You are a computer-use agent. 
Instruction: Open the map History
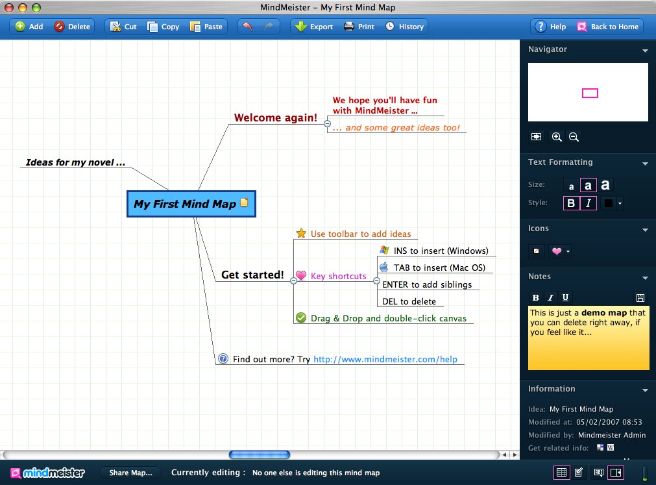click(x=404, y=27)
